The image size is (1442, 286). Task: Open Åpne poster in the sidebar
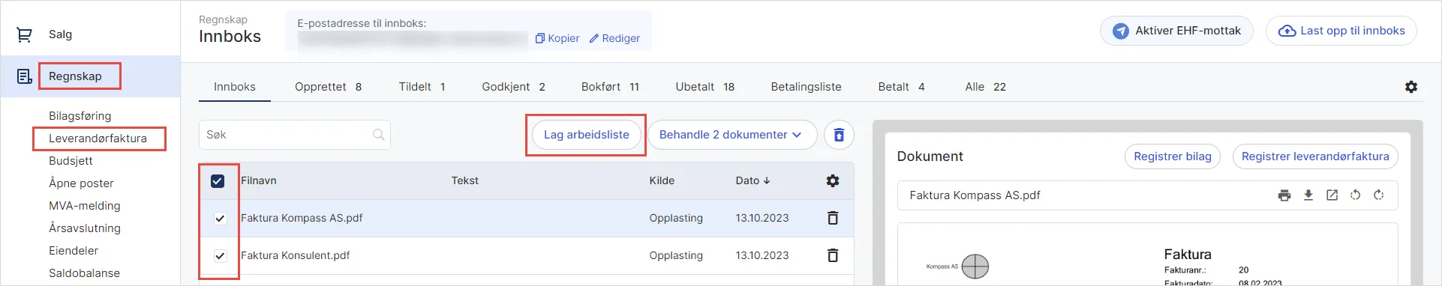(x=81, y=183)
